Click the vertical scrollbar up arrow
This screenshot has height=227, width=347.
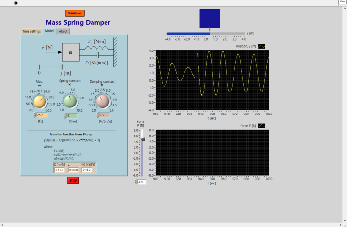tap(345, 8)
